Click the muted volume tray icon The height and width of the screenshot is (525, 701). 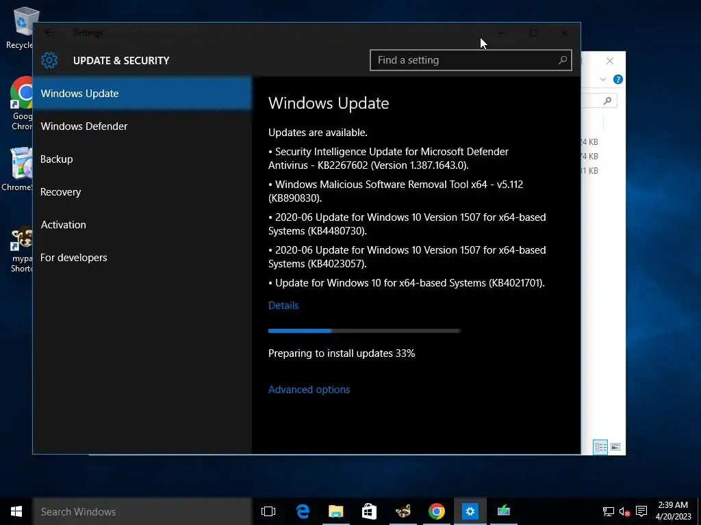coord(624,511)
